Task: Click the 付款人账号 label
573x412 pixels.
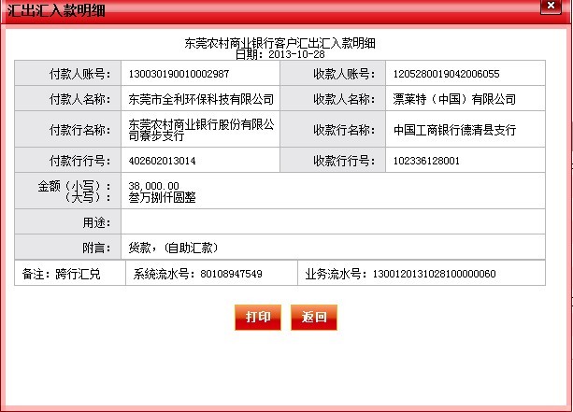Action: click(x=79, y=74)
